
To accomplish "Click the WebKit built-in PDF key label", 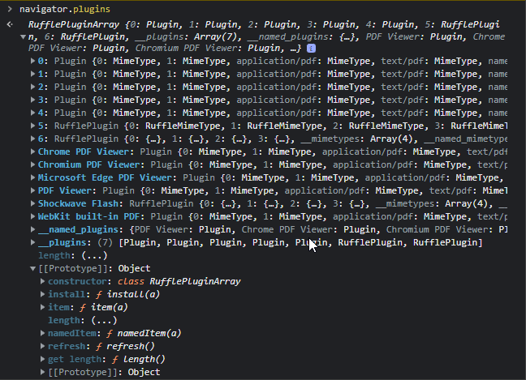I will pyautogui.click(x=89, y=216).
